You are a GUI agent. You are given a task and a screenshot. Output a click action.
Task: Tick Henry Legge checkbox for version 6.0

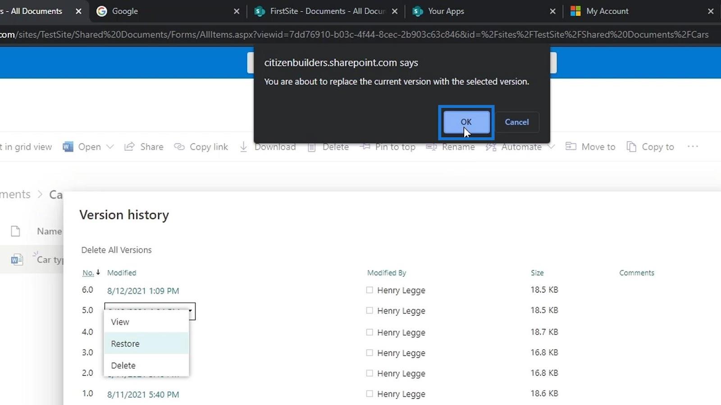(370, 290)
